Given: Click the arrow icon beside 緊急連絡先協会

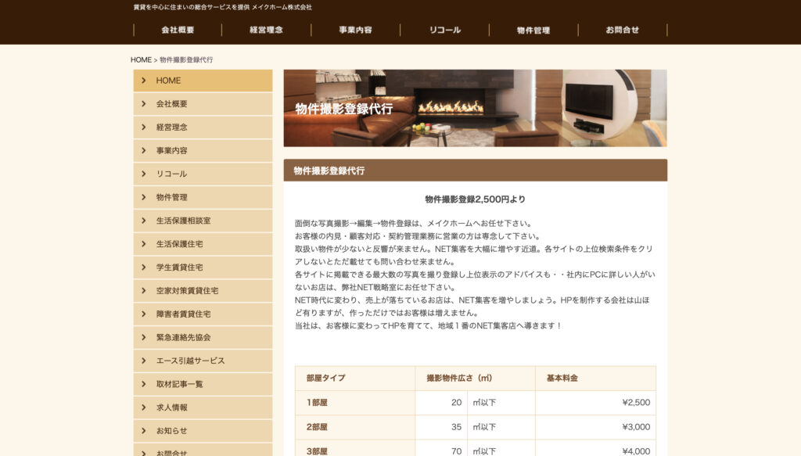Looking at the screenshot, I should point(144,337).
